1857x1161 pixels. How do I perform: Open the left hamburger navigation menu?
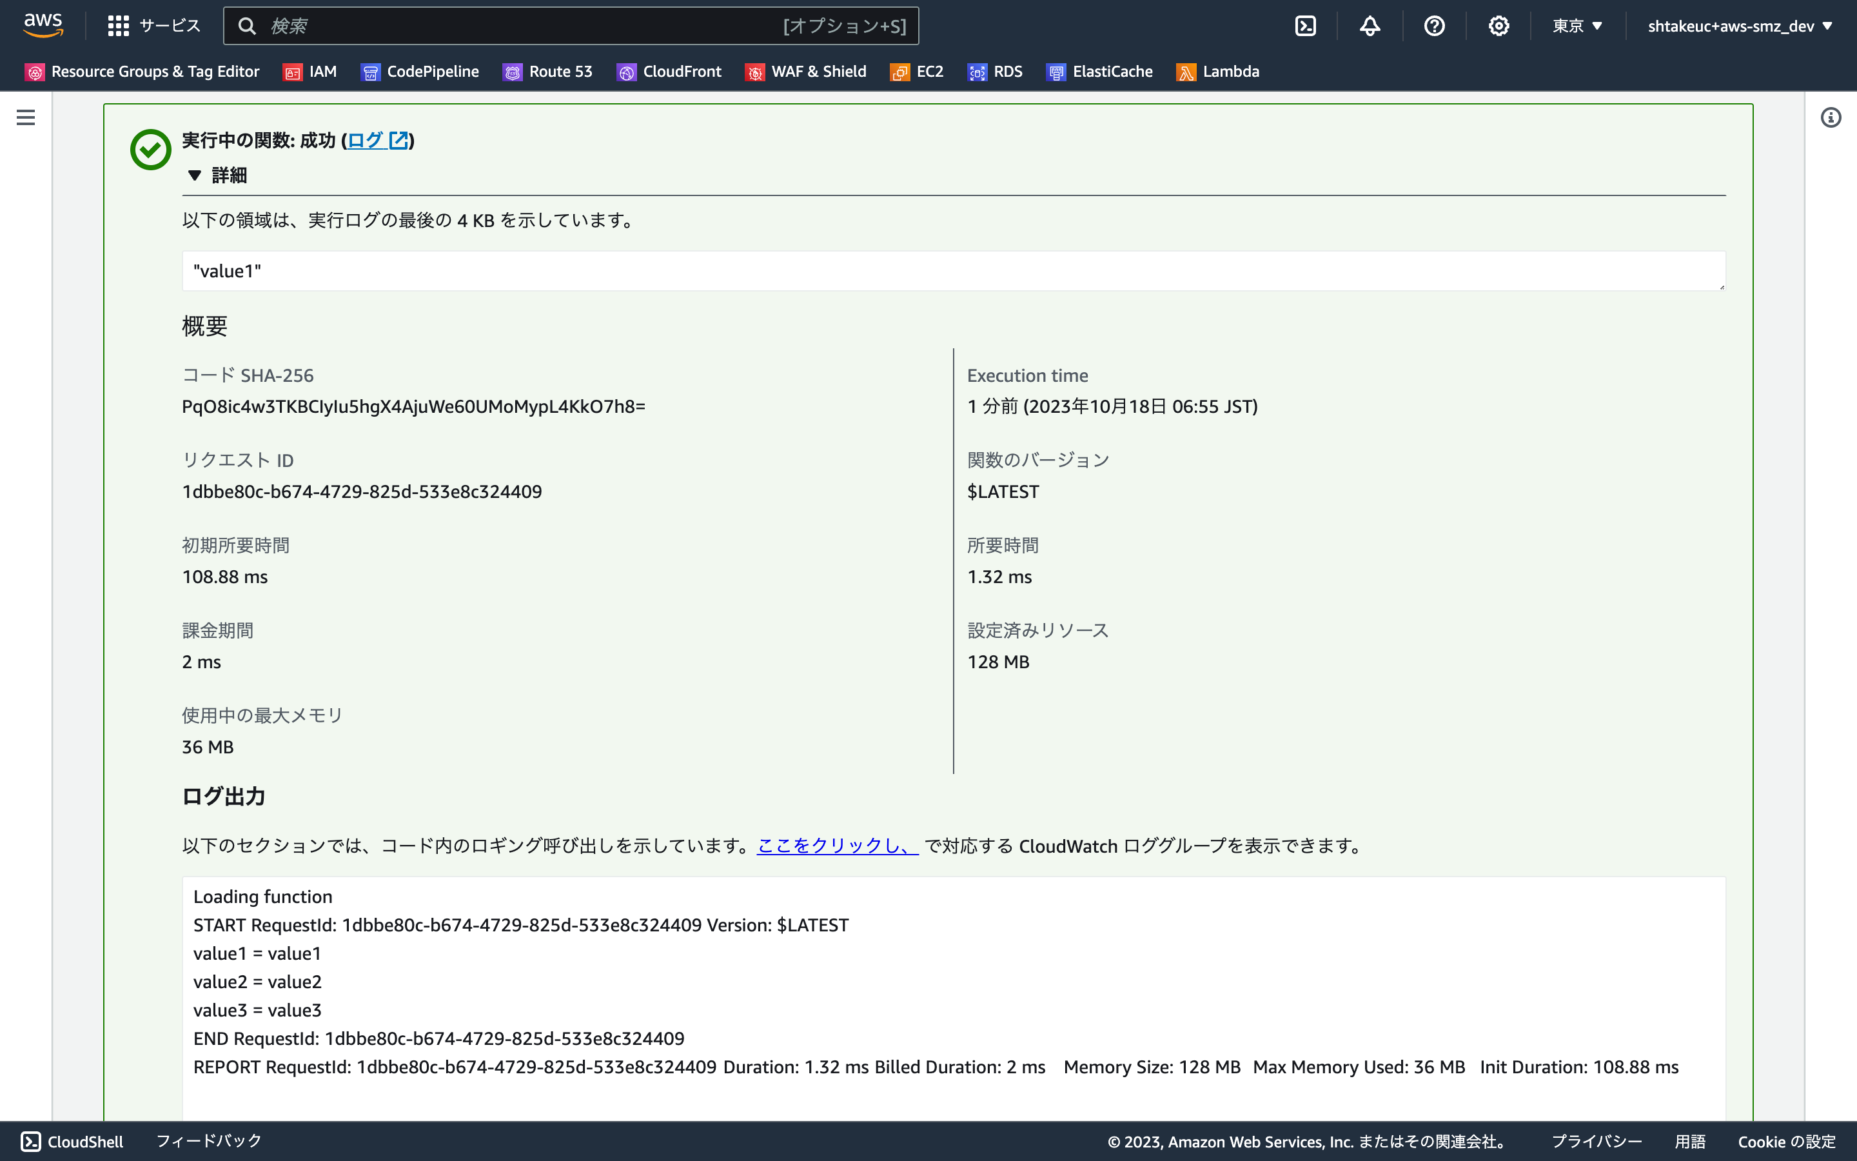pyautogui.click(x=25, y=117)
